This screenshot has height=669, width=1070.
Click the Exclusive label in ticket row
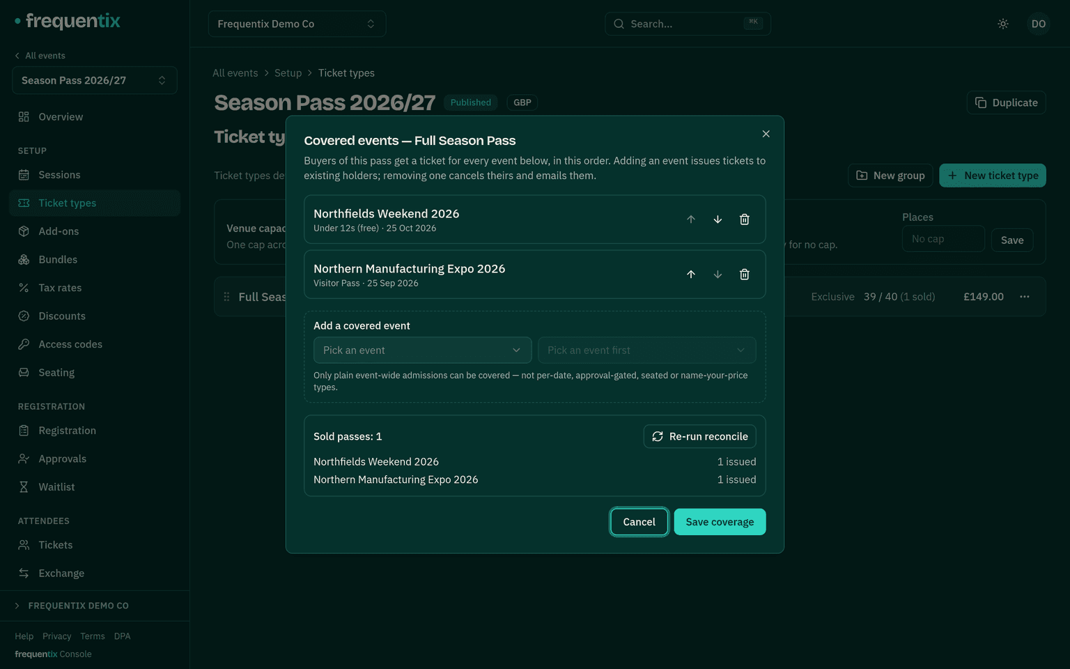(832, 297)
